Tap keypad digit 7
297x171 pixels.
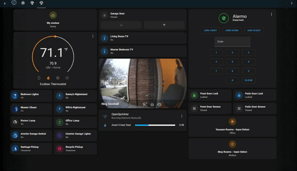(216, 71)
